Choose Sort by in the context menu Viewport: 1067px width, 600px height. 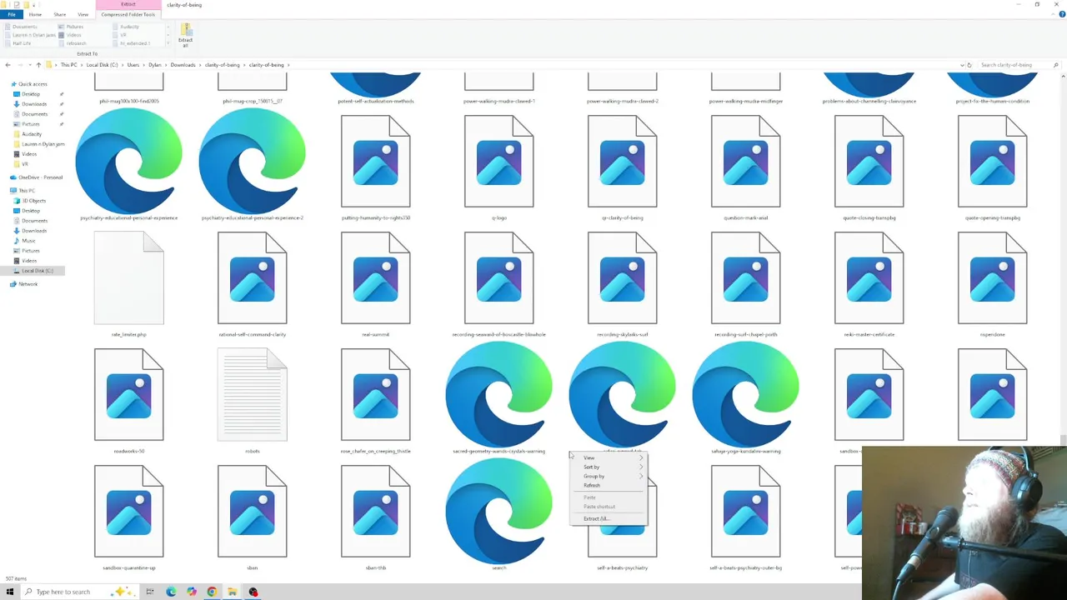[608, 467]
